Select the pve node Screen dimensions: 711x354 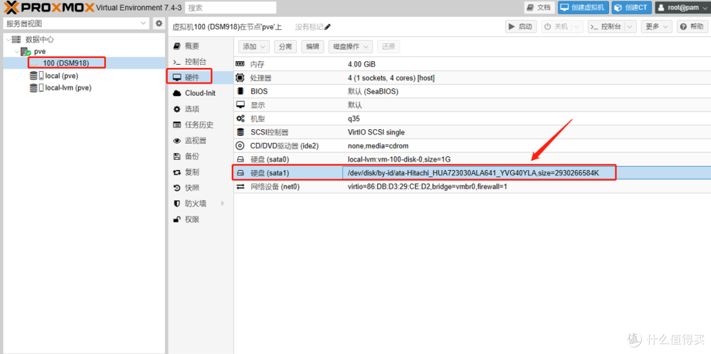pos(40,51)
